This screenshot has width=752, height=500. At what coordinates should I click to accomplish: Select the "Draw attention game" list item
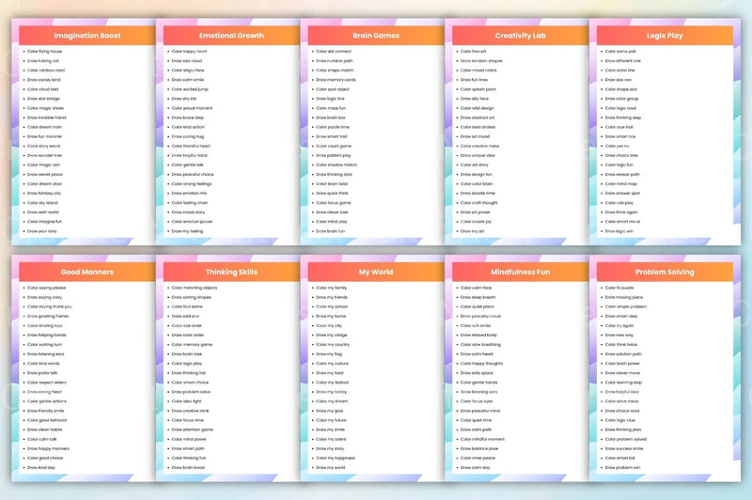pos(193,430)
